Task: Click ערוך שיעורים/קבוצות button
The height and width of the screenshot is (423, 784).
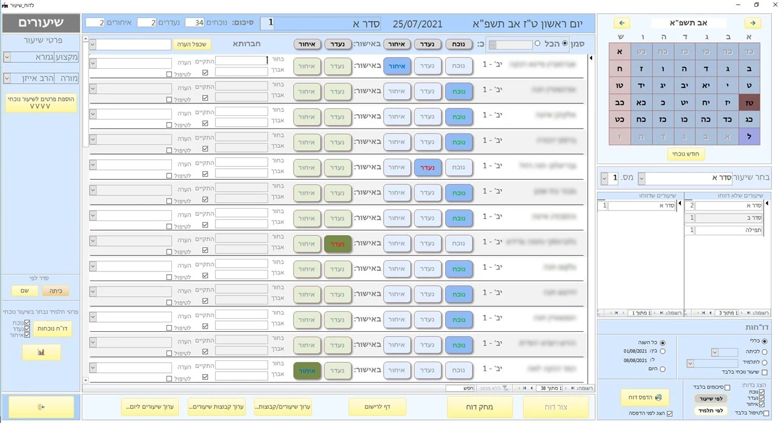Action: pyautogui.click(x=283, y=407)
